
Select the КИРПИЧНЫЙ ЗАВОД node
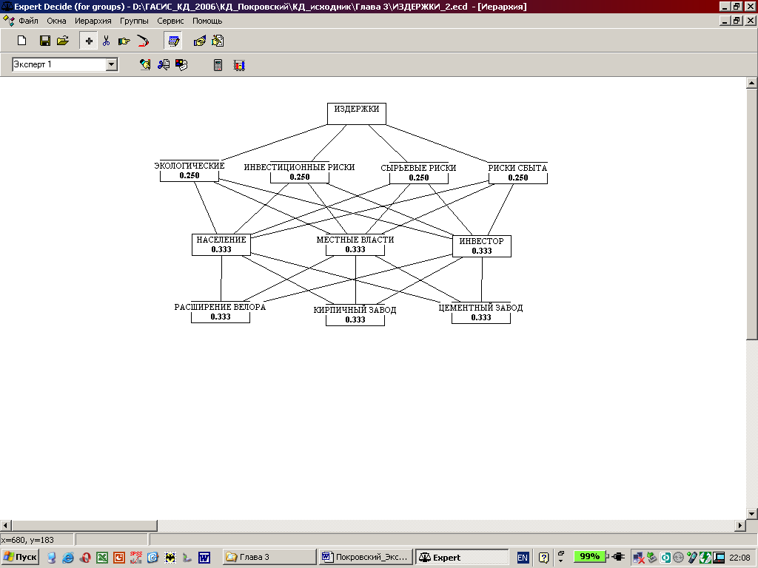click(x=355, y=314)
